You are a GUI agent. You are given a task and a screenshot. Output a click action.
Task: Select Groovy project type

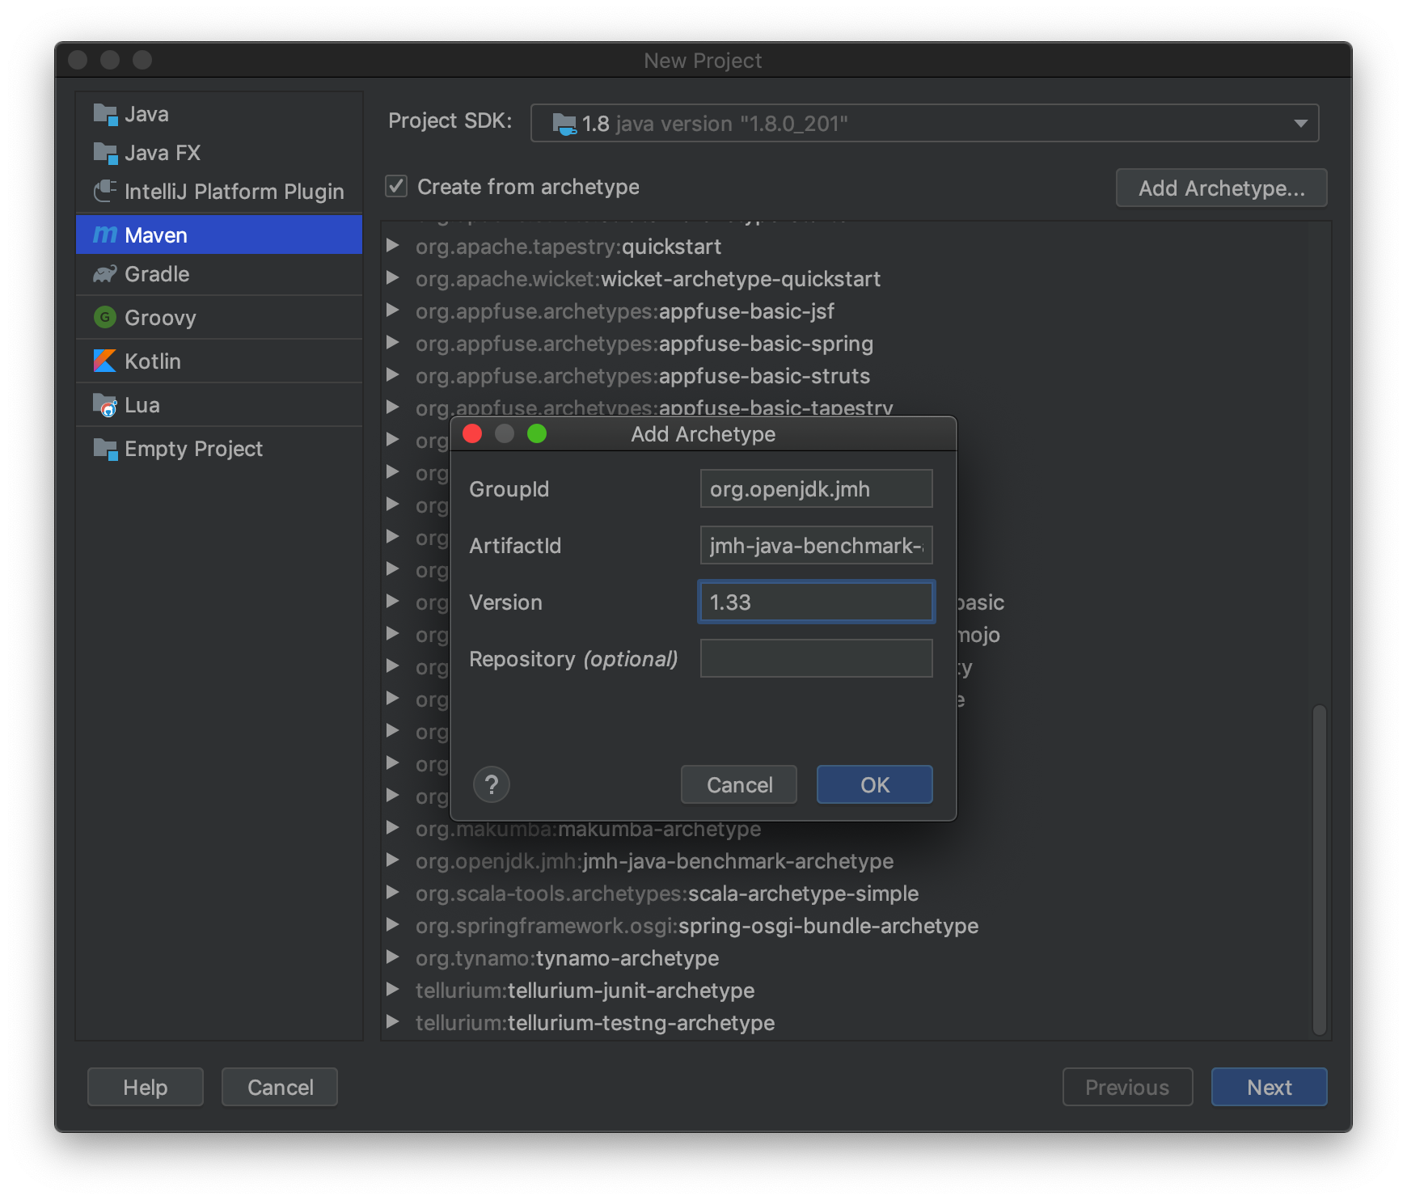tap(219, 317)
